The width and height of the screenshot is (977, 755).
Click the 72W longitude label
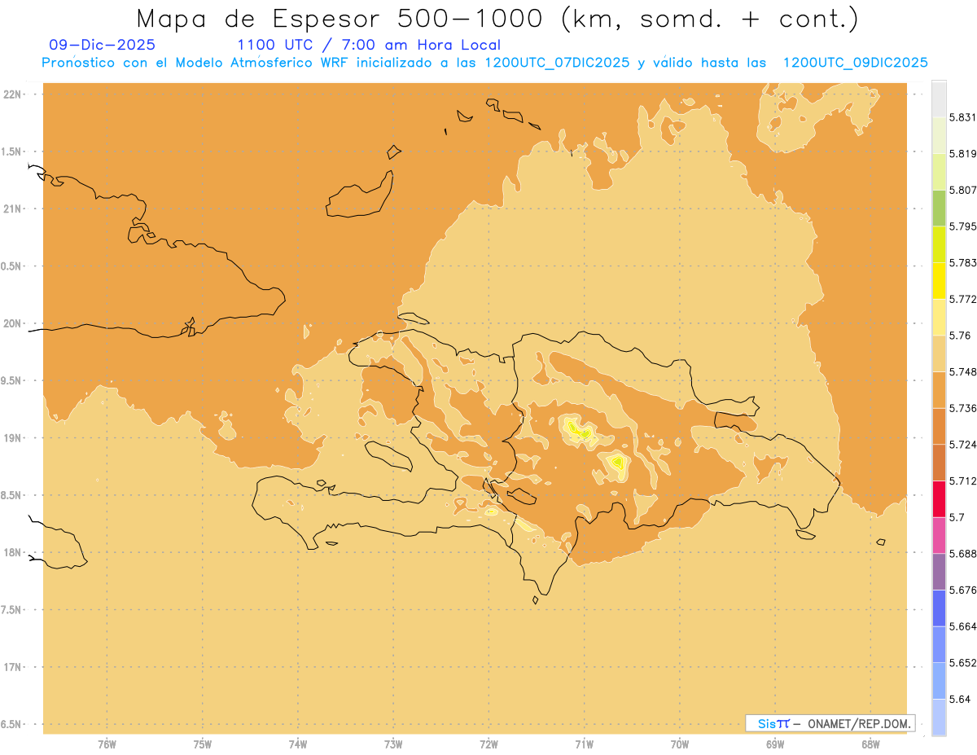click(x=488, y=744)
